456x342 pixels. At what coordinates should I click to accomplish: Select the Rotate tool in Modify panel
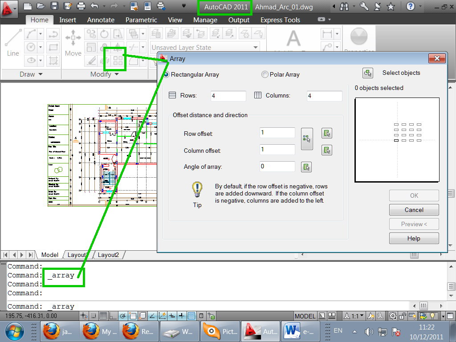[x=104, y=34]
